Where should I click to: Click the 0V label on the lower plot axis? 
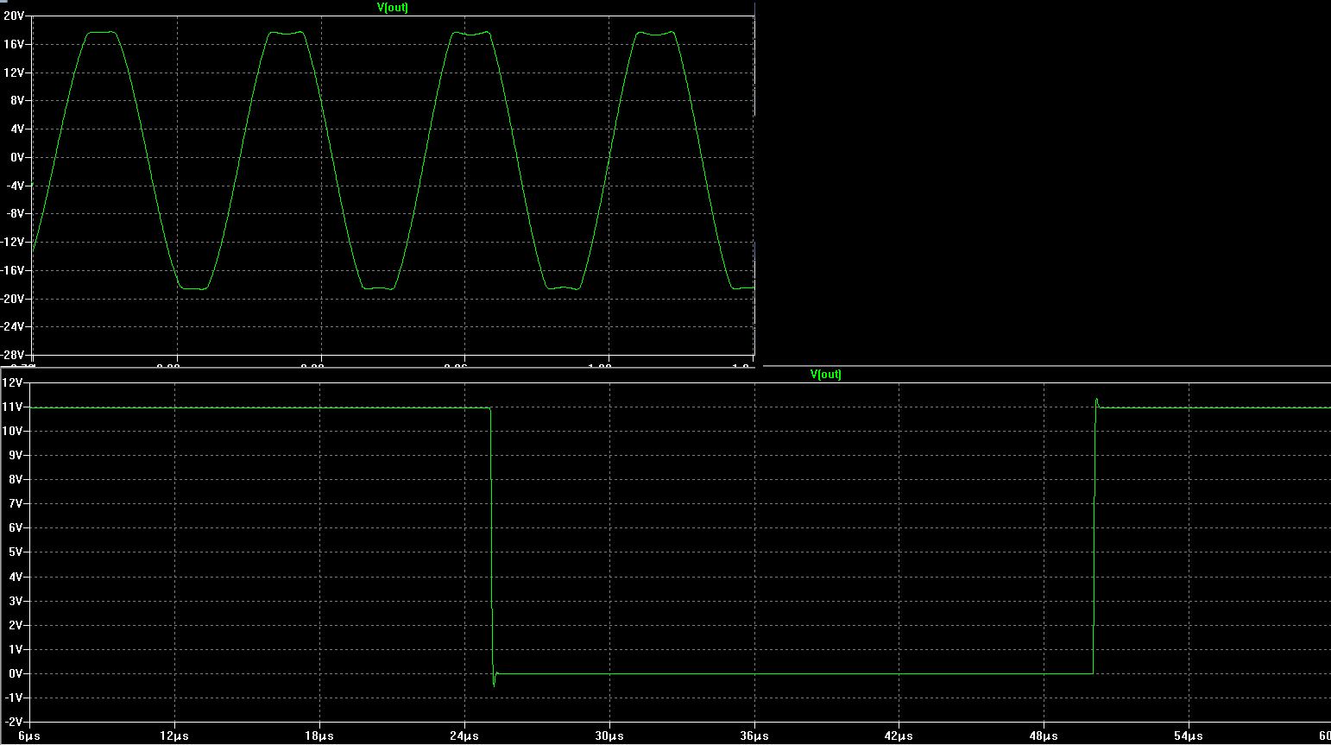pyautogui.click(x=16, y=673)
